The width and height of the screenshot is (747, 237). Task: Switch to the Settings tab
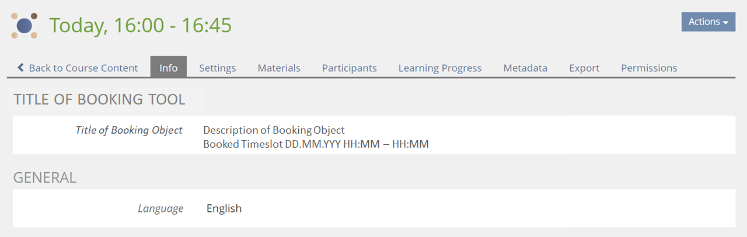click(x=217, y=68)
